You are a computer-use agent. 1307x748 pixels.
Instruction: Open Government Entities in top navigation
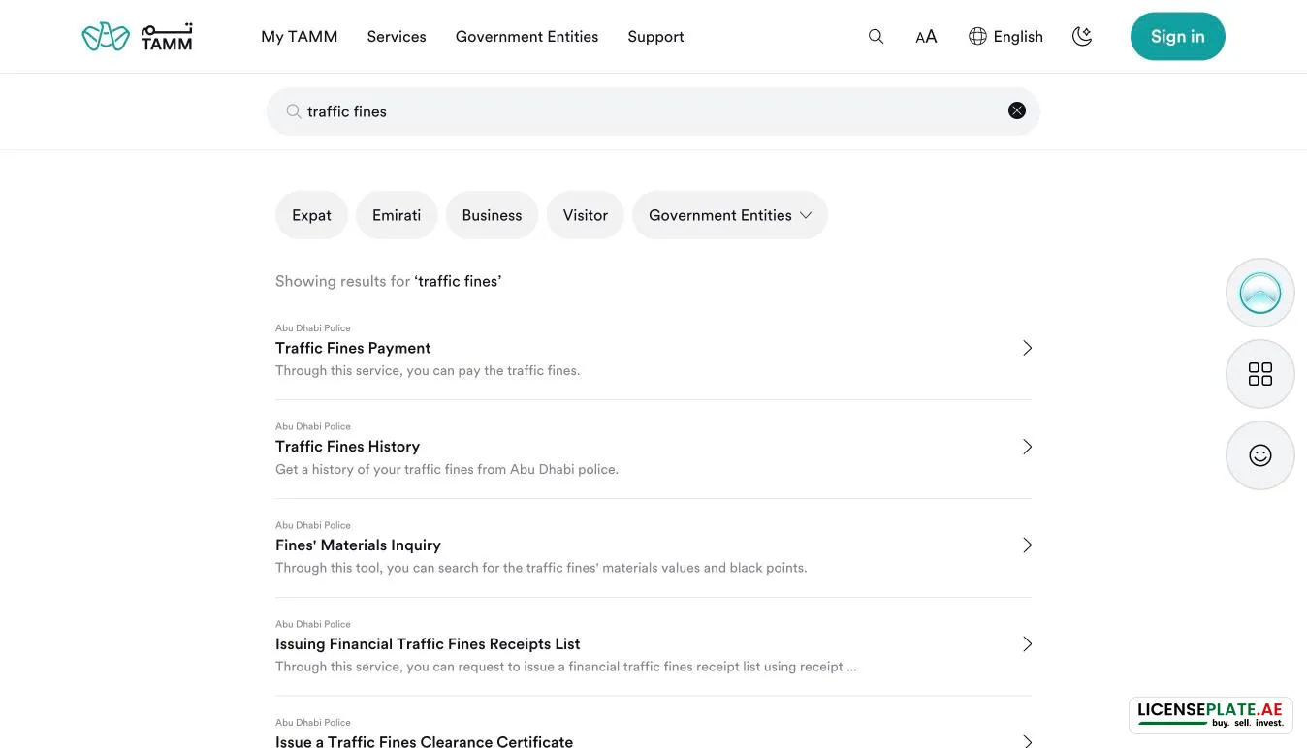coord(526,37)
